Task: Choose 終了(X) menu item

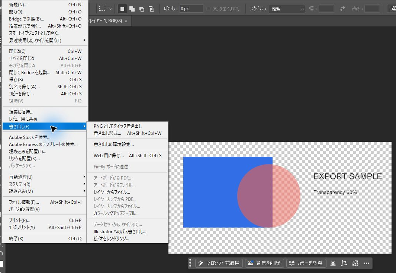Action: pos(45,238)
